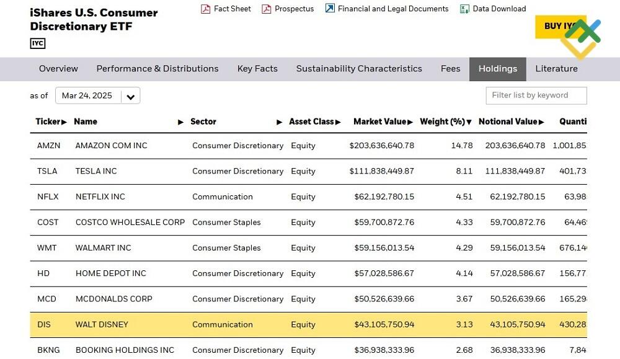
Task: Open the Fact Sheet link
Action: tap(232, 9)
